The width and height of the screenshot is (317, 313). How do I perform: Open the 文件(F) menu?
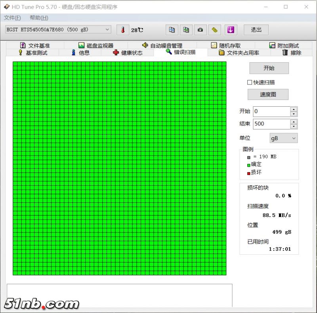[x=12, y=18]
